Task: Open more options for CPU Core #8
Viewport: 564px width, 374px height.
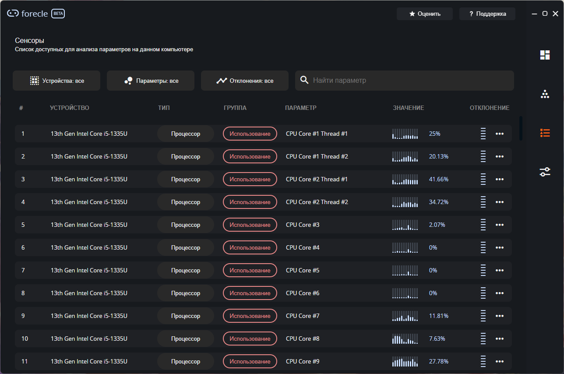Action: (x=500, y=339)
